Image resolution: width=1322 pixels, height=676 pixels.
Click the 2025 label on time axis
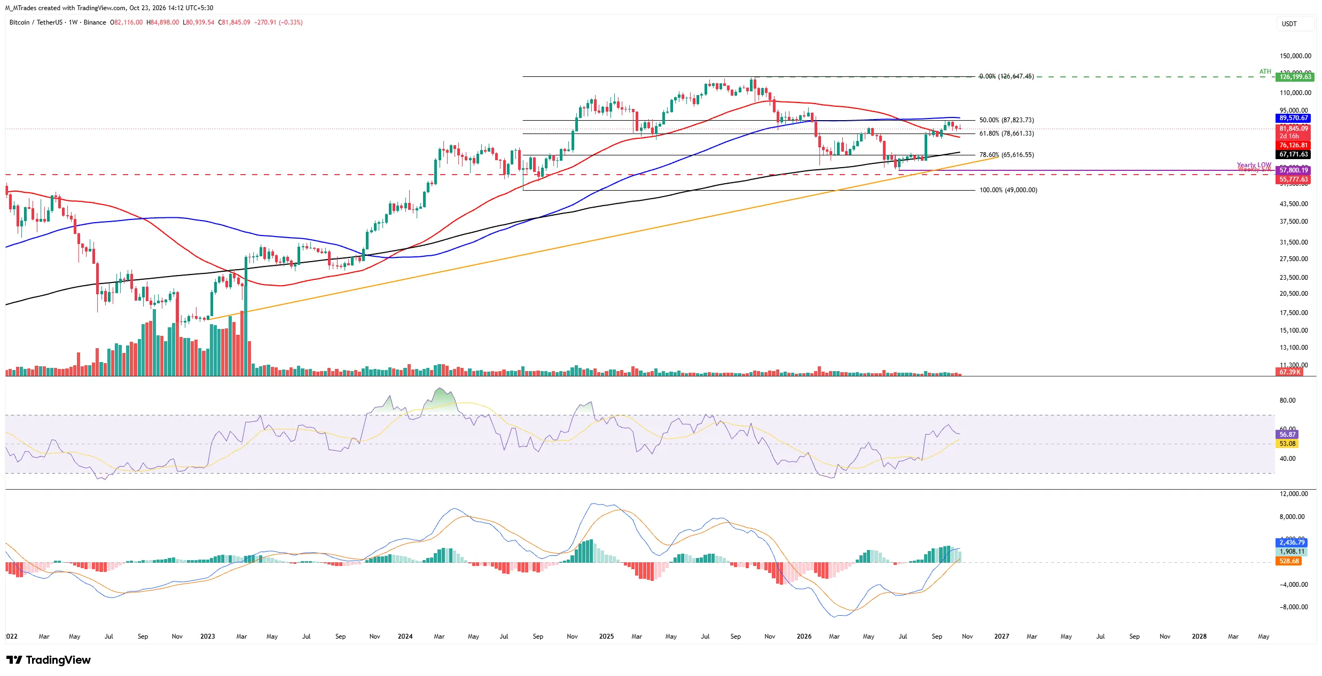(606, 636)
